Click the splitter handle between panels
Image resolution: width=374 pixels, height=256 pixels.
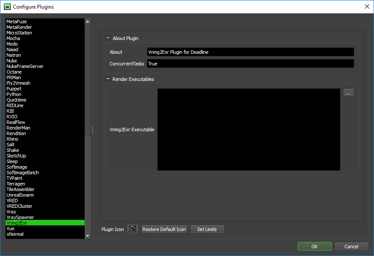(x=92, y=130)
